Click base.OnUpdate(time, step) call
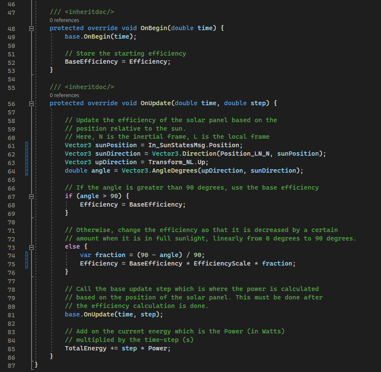The image size is (381, 372). click(114, 314)
